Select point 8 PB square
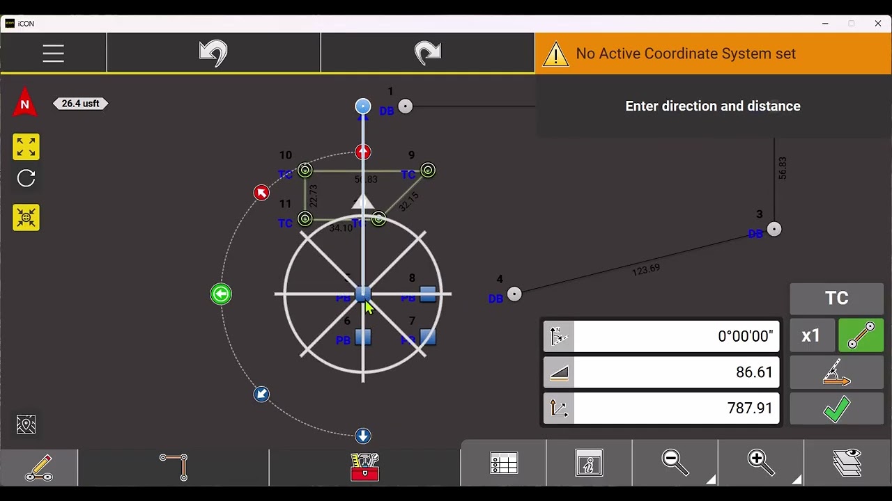This screenshot has width=892, height=501. click(428, 294)
